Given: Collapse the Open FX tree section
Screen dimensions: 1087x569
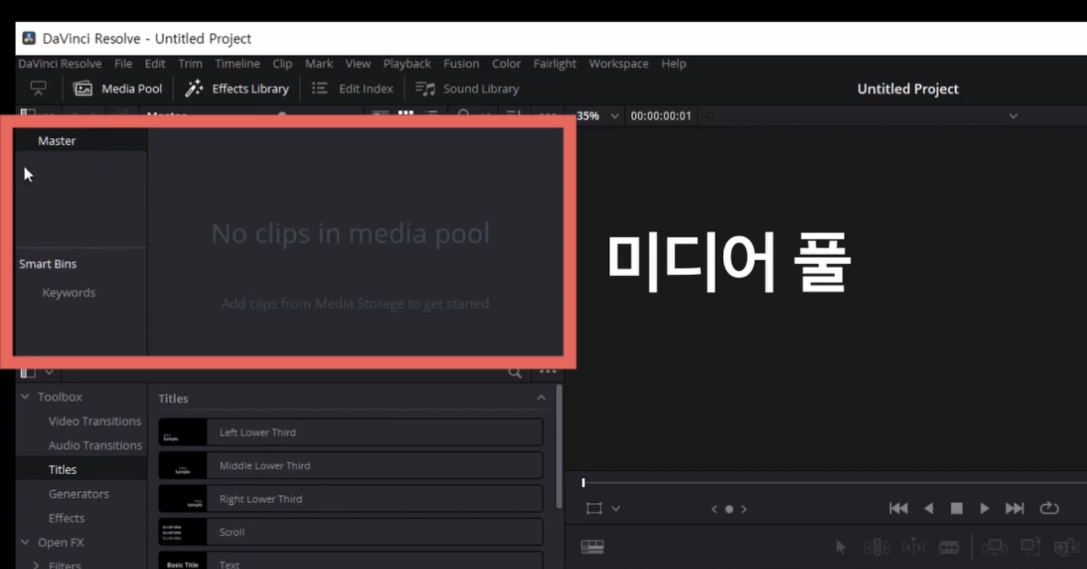Looking at the screenshot, I should point(25,542).
